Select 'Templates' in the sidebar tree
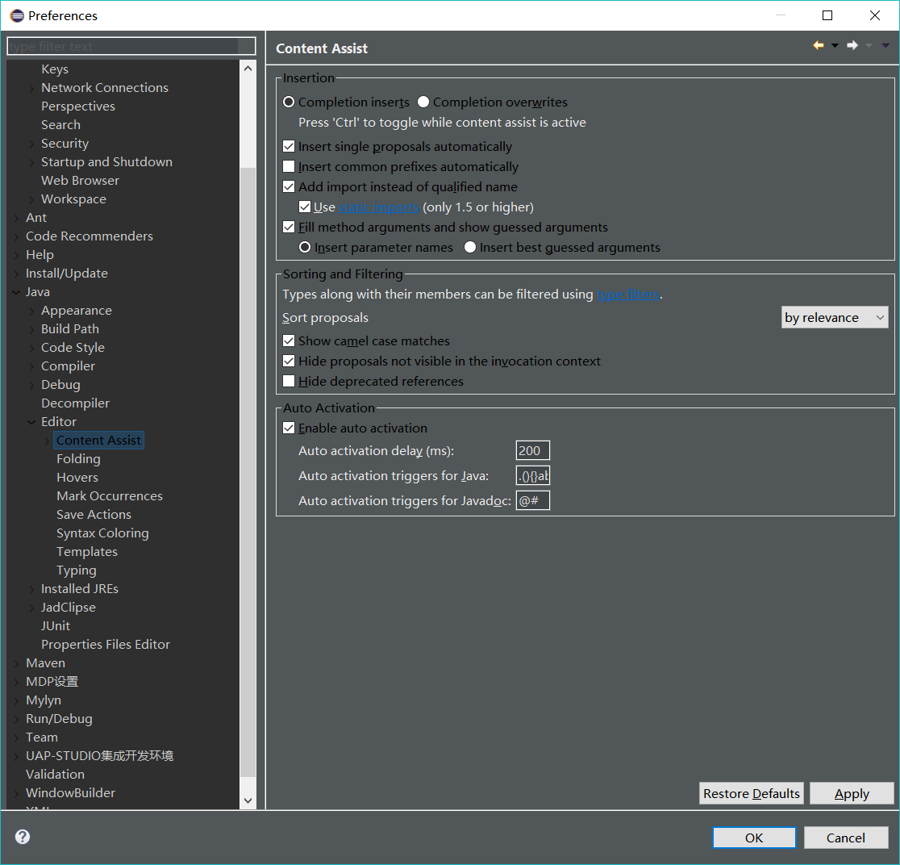 (87, 551)
